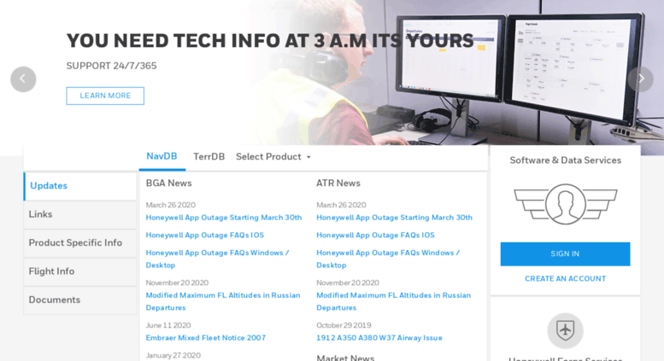Click CREATE AN ACCOUNT link
Screen dimensions: 664x361
[566, 278]
